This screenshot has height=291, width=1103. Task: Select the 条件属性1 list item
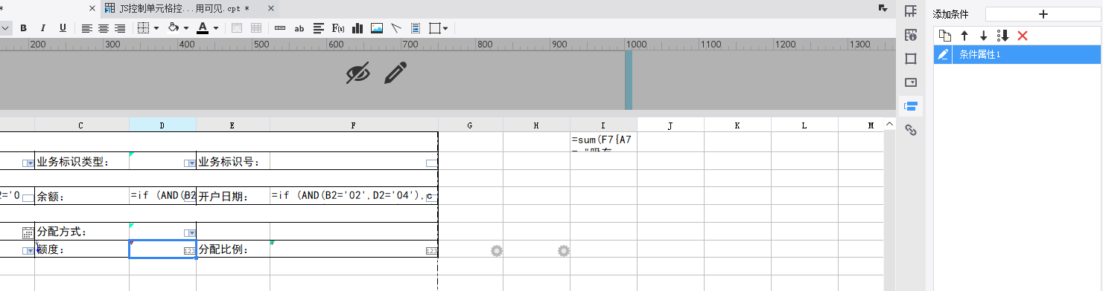(1017, 54)
